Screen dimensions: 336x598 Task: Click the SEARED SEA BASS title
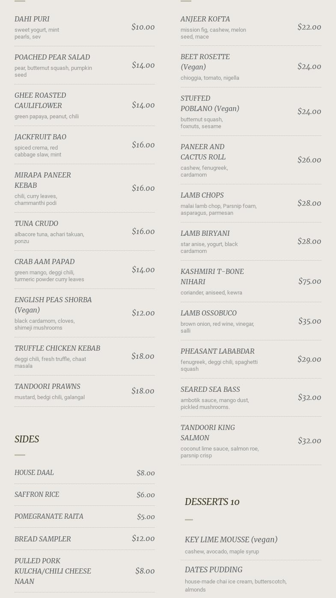210,389
